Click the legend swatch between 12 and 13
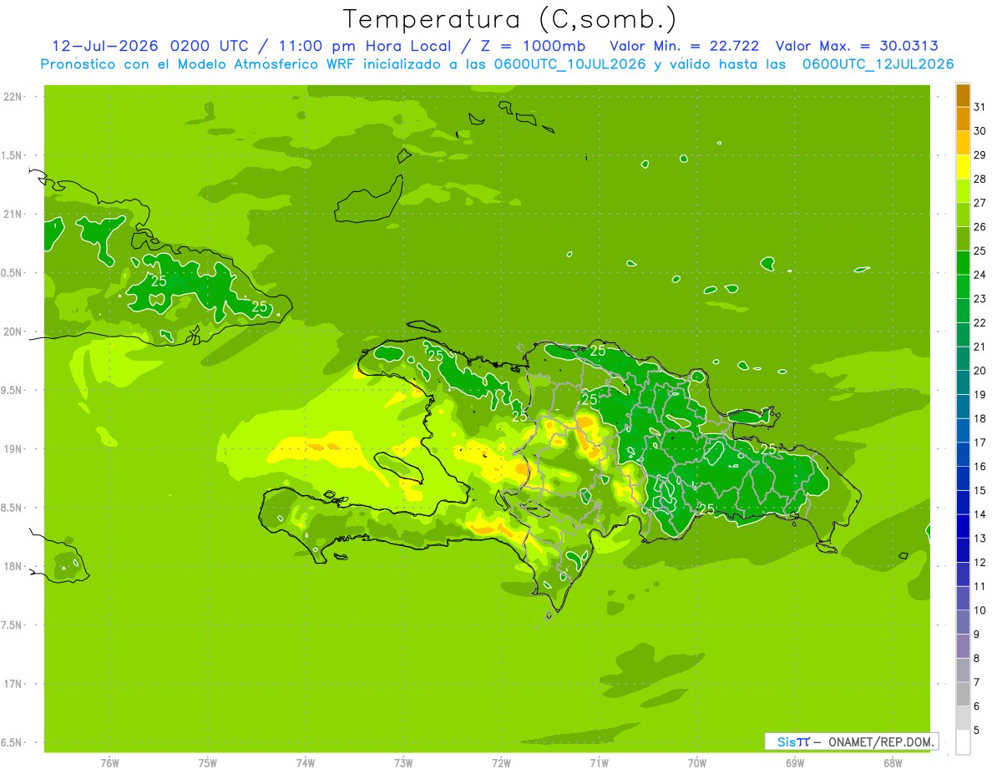 [963, 551]
